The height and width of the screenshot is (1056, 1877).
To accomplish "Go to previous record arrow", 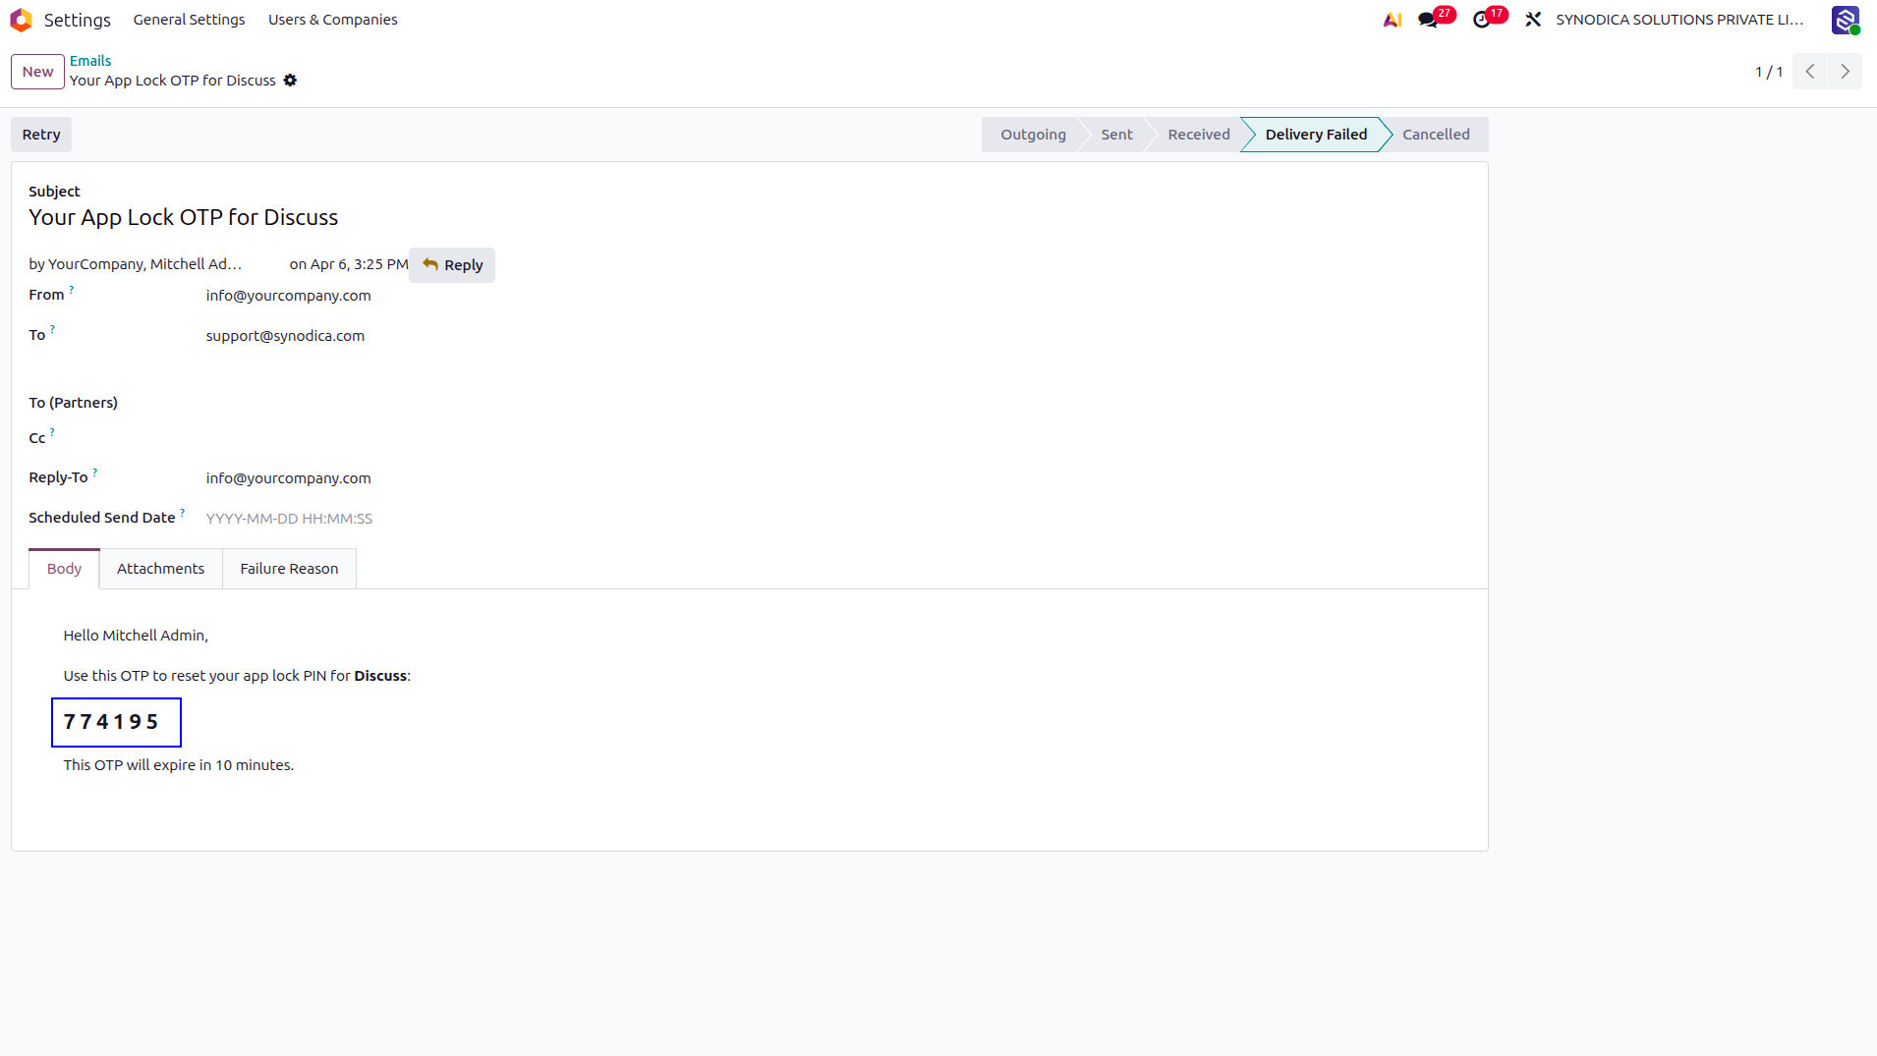I will click(x=1809, y=72).
